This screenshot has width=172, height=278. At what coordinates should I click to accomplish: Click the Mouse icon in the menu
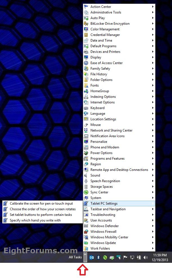(86, 125)
